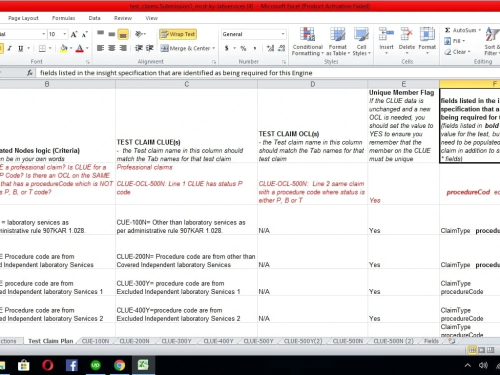Apply Comma Style
500x375 pixels.
point(254,48)
